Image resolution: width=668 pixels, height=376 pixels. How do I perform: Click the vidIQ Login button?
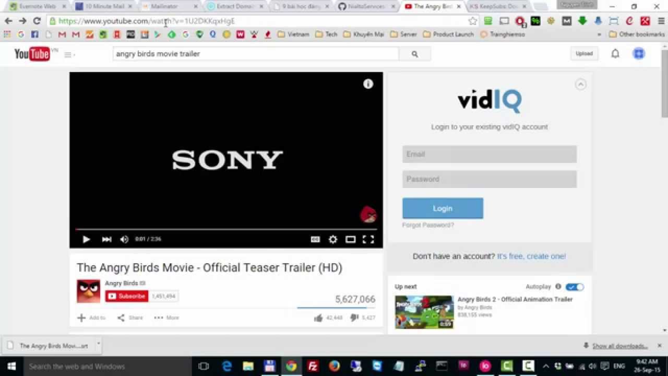tap(443, 208)
